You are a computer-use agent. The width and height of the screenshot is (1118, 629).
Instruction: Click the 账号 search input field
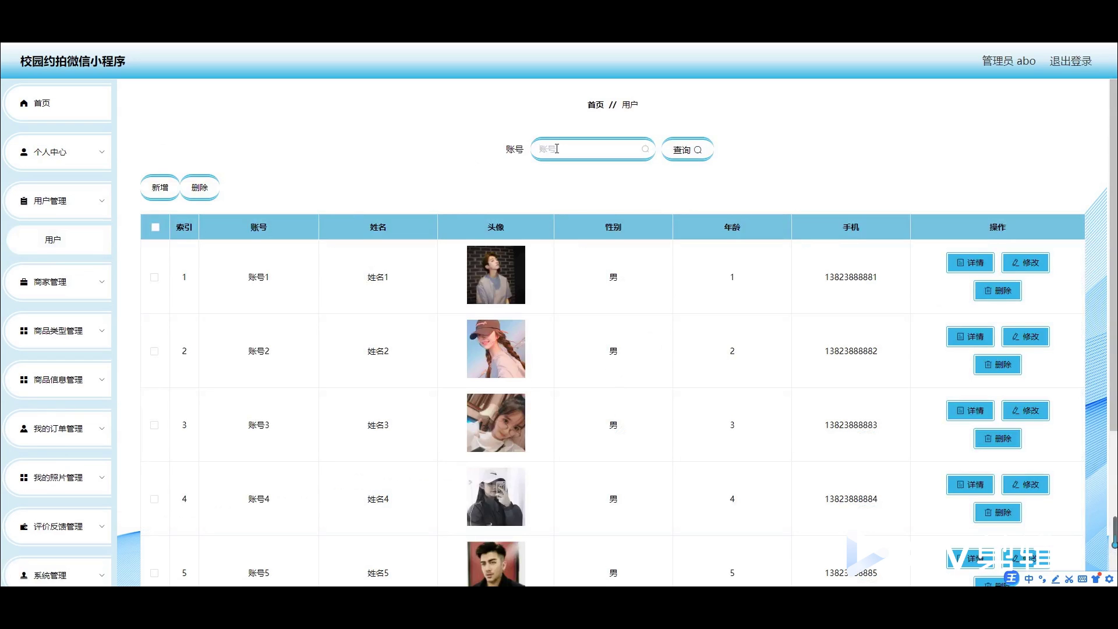point(593,149)
